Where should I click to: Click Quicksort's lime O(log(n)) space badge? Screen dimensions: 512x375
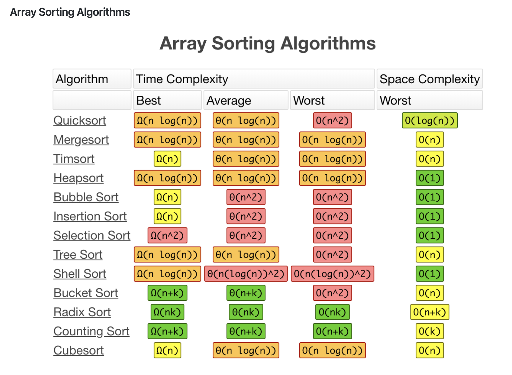[430, 121]
